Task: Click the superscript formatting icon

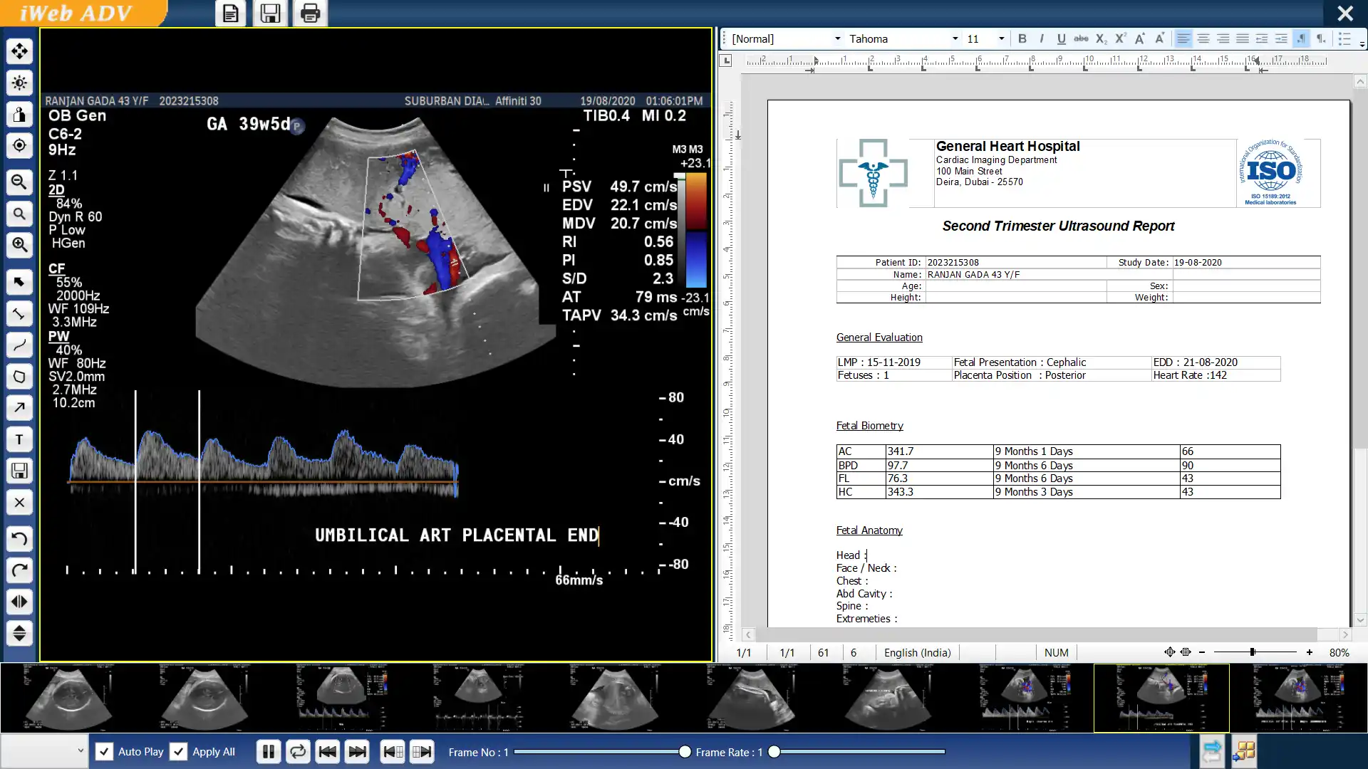Action: pos(1120,38)
